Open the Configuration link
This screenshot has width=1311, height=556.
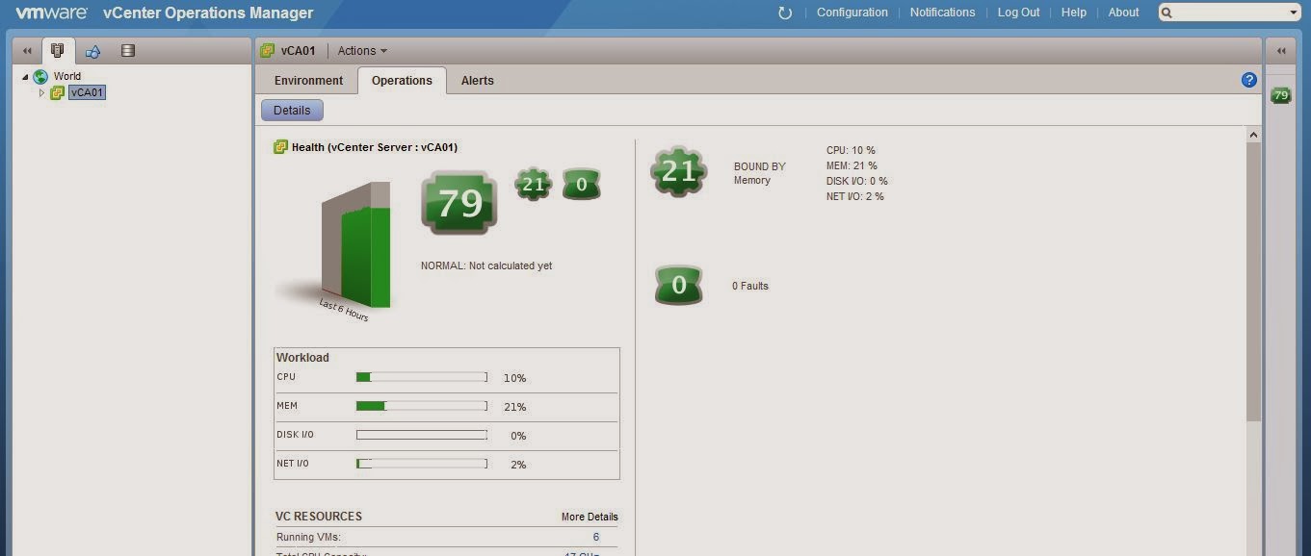click(x=852, y=13)
